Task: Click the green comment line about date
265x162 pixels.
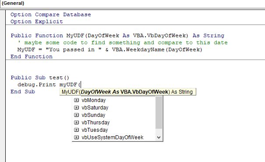Action: pyautogui.click(x=123, y=42)
